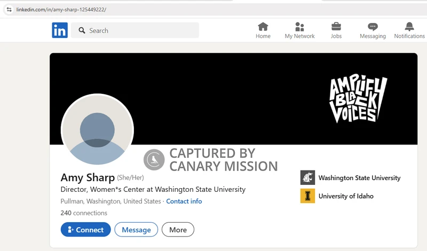Click the (She/Her) pronouns label
Viewport: 427px width, 251px height.
[x=130, y=177]
